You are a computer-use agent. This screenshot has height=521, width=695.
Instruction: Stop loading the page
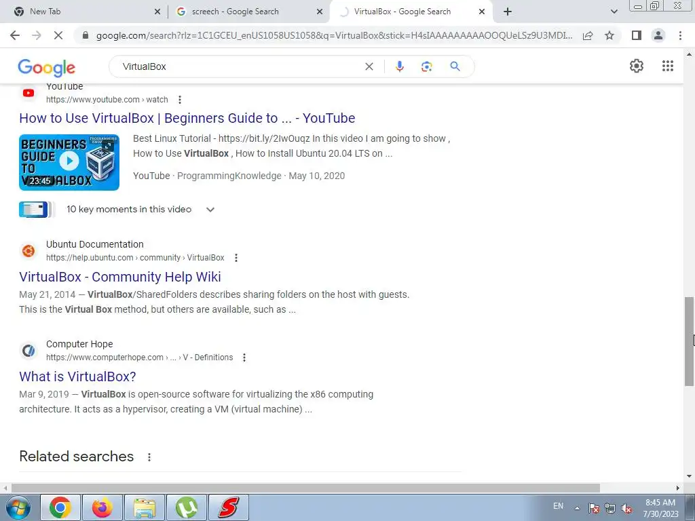pos(58,35)
